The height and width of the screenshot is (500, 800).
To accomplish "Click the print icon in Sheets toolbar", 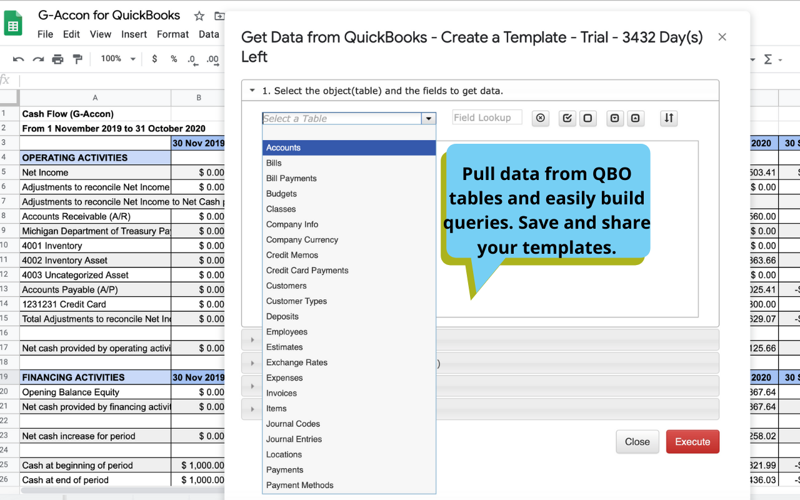I will pyautogui.click(x=57, y=59).
